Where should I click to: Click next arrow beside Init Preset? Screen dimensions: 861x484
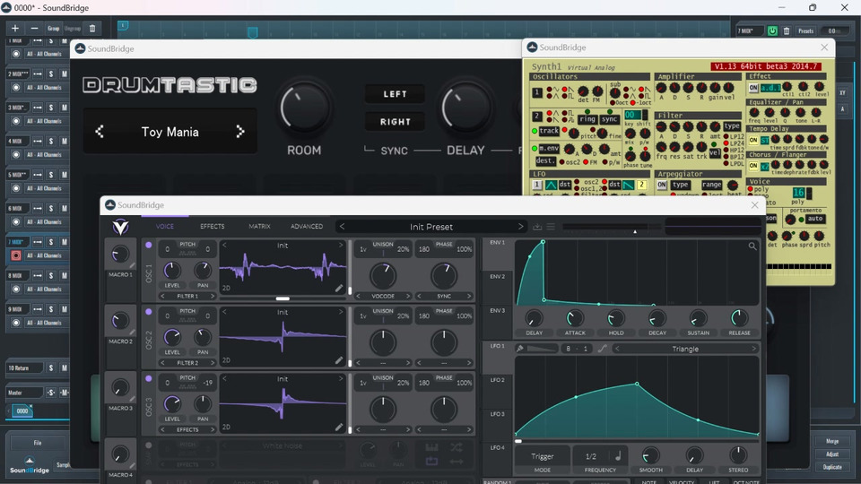click(520, 227)
